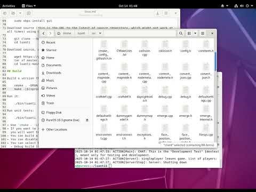This screenshot has height=192, width=256.
Task: Select convert_json.cpp file icon
Action: [186, 67]
